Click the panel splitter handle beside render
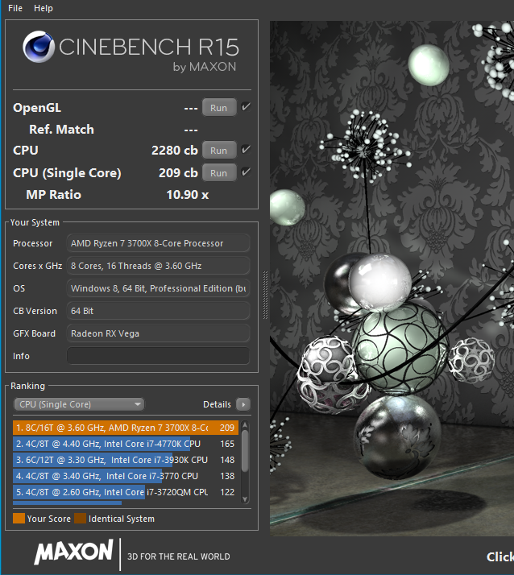 (265, 295)
